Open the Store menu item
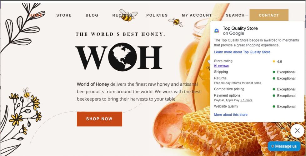The image size is (306, 156). 64,15
